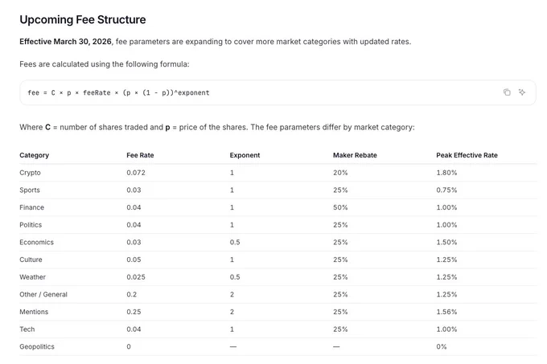
Task: Select the Weather 0.025 fee rate
Action: pyautogui.click(x=136, y=277)
